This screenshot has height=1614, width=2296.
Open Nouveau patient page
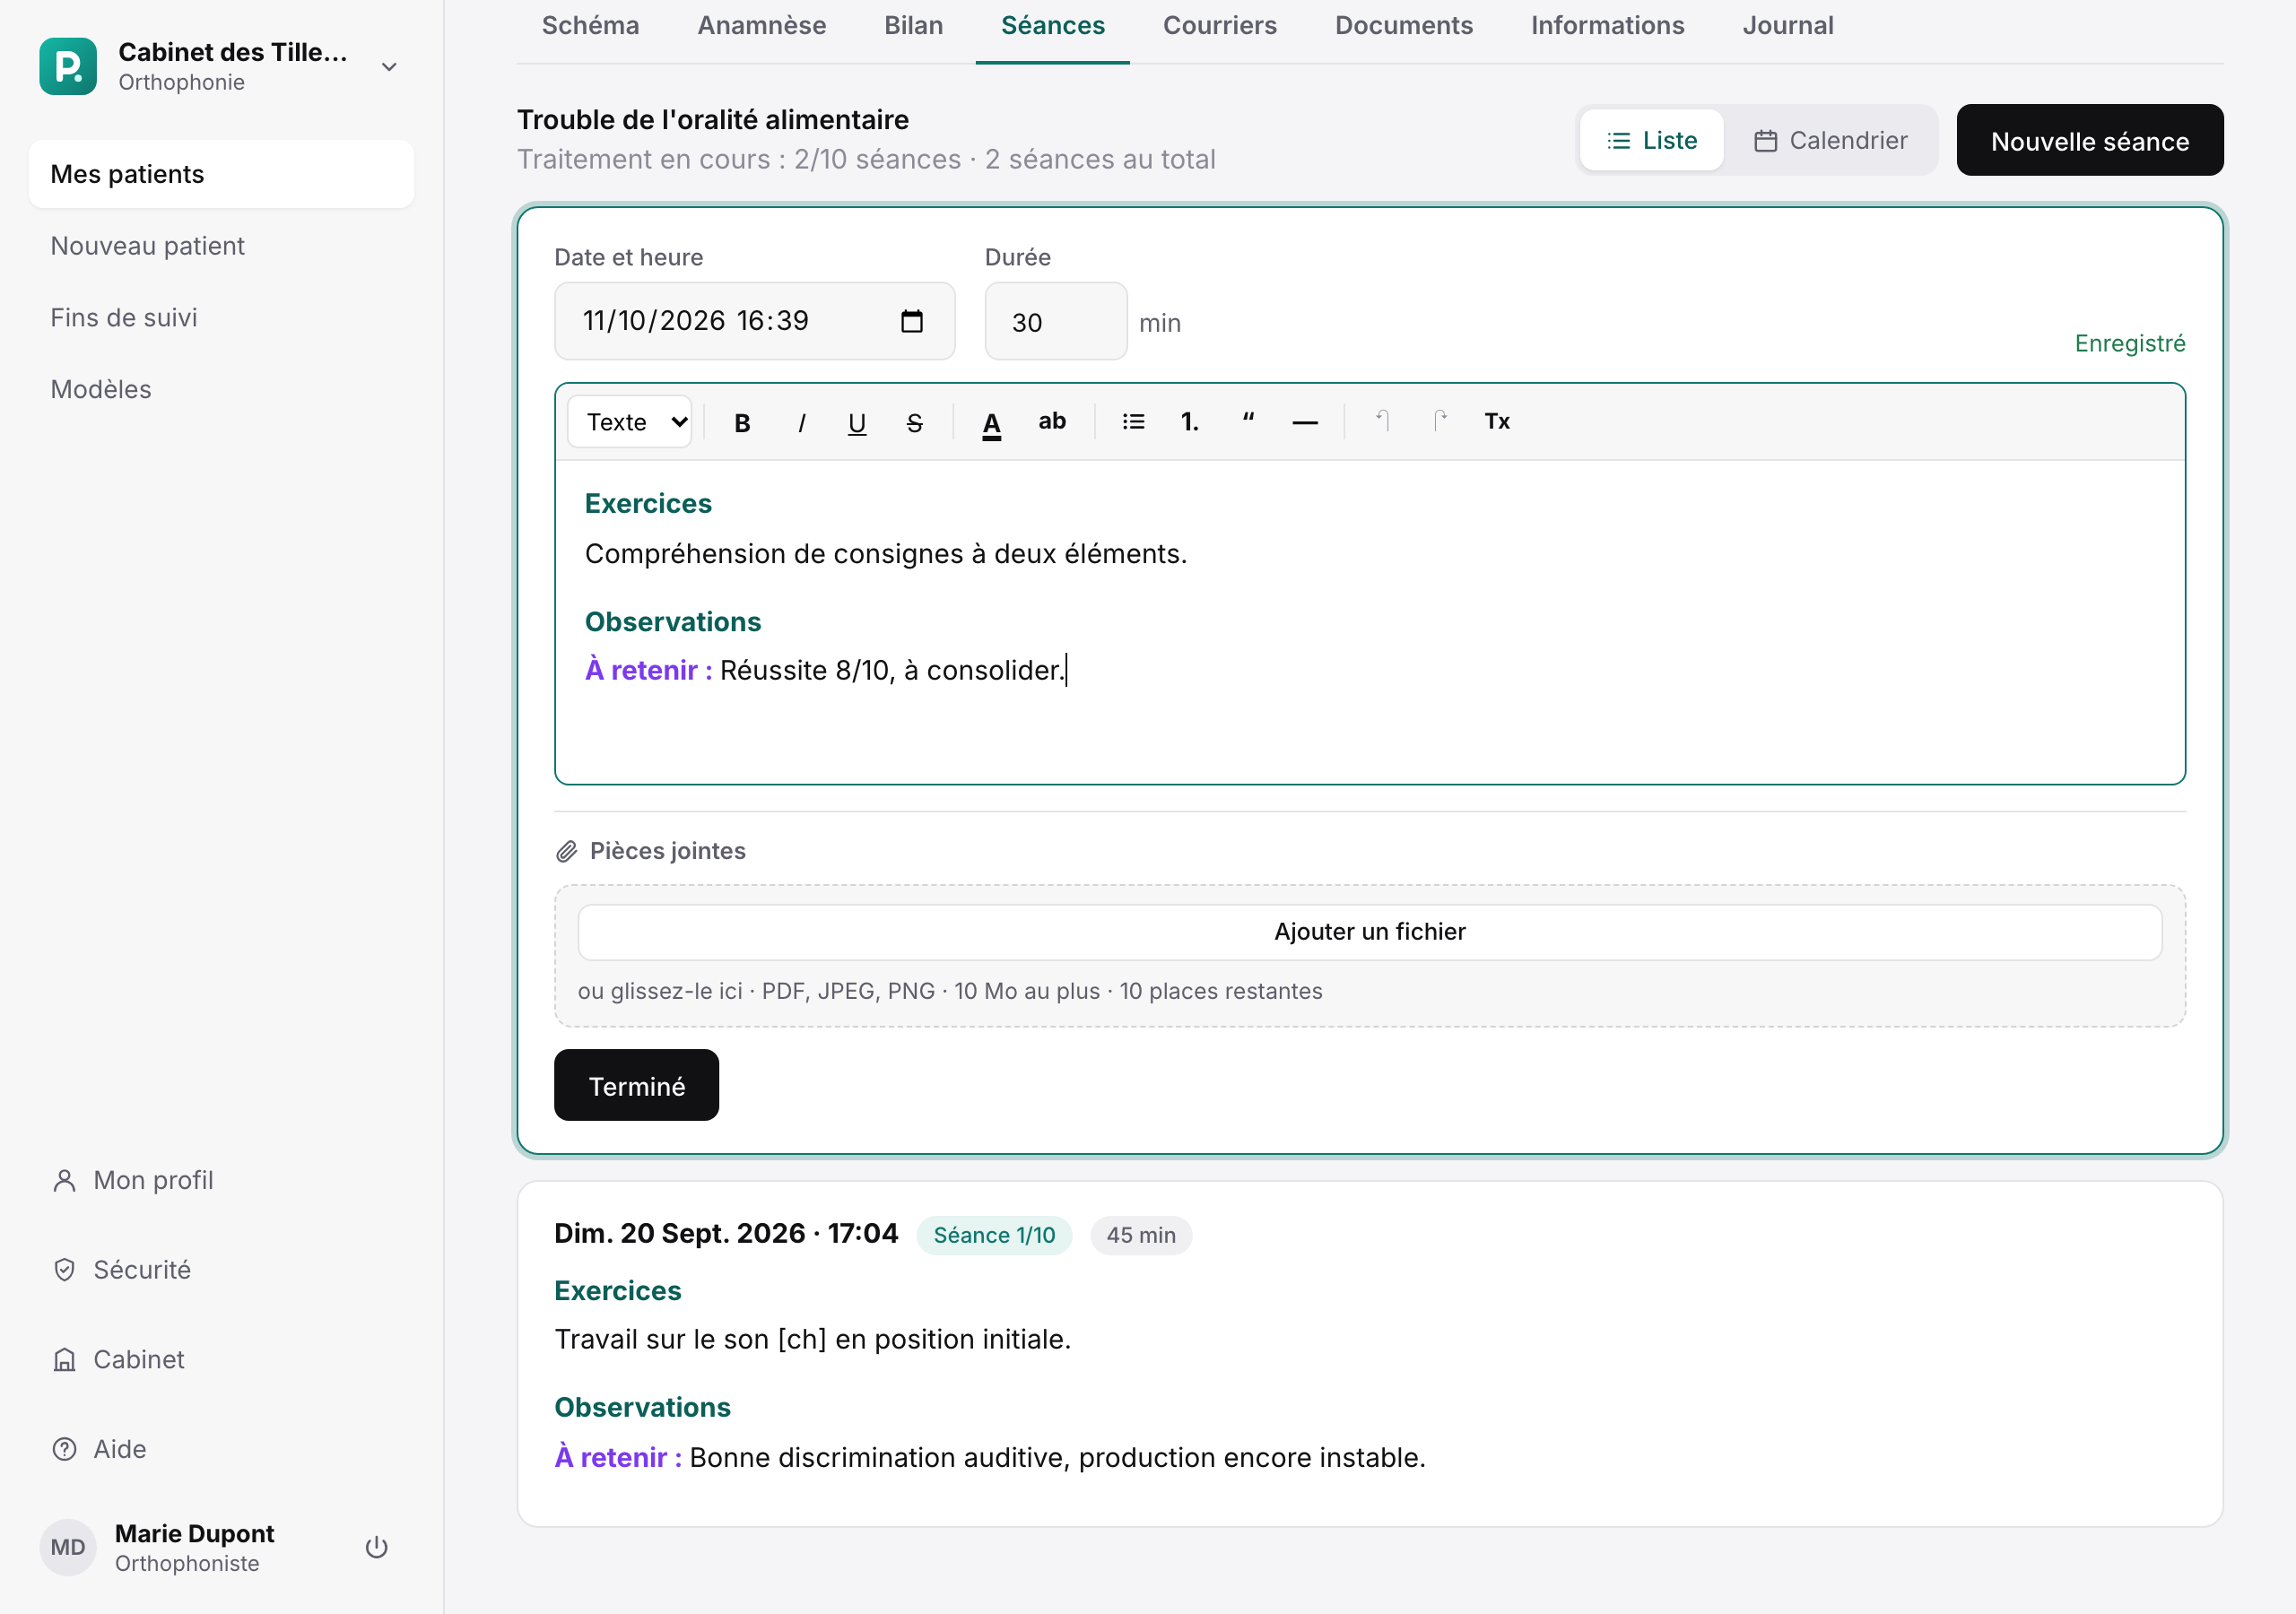click(x=221, y=246)
